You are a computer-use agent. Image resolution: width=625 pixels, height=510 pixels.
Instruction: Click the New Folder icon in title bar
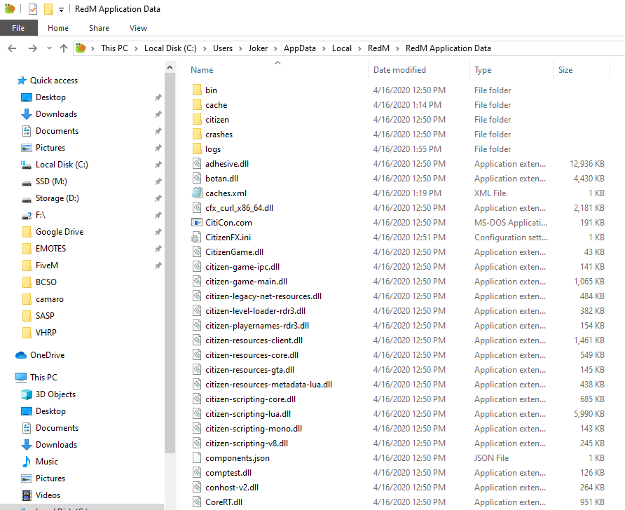(48, 9)
